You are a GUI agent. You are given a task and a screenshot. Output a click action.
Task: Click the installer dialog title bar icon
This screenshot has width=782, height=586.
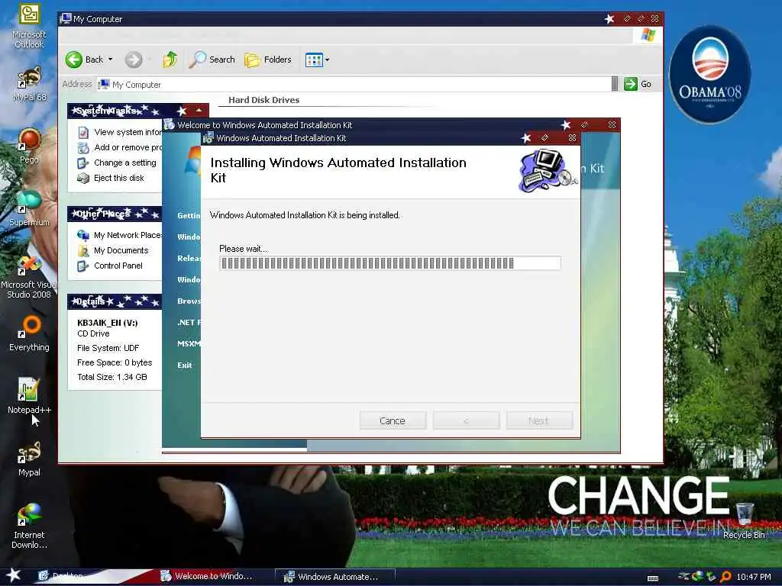[x=208, y=138]
